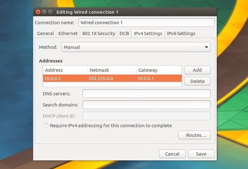Select the IPv4 Settings tab
248x169 pixels.
tap(148, 33)
